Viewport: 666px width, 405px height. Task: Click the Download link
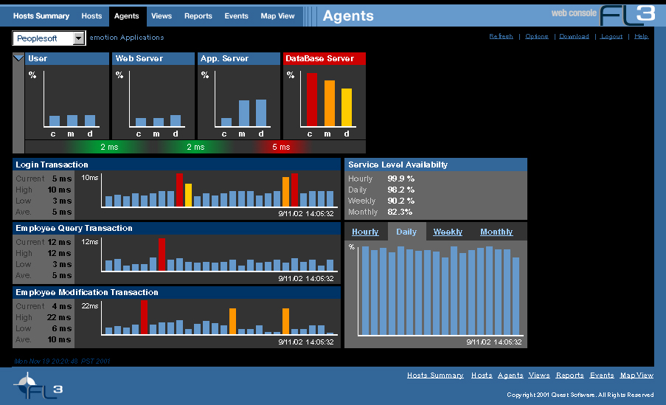[574, 37]
